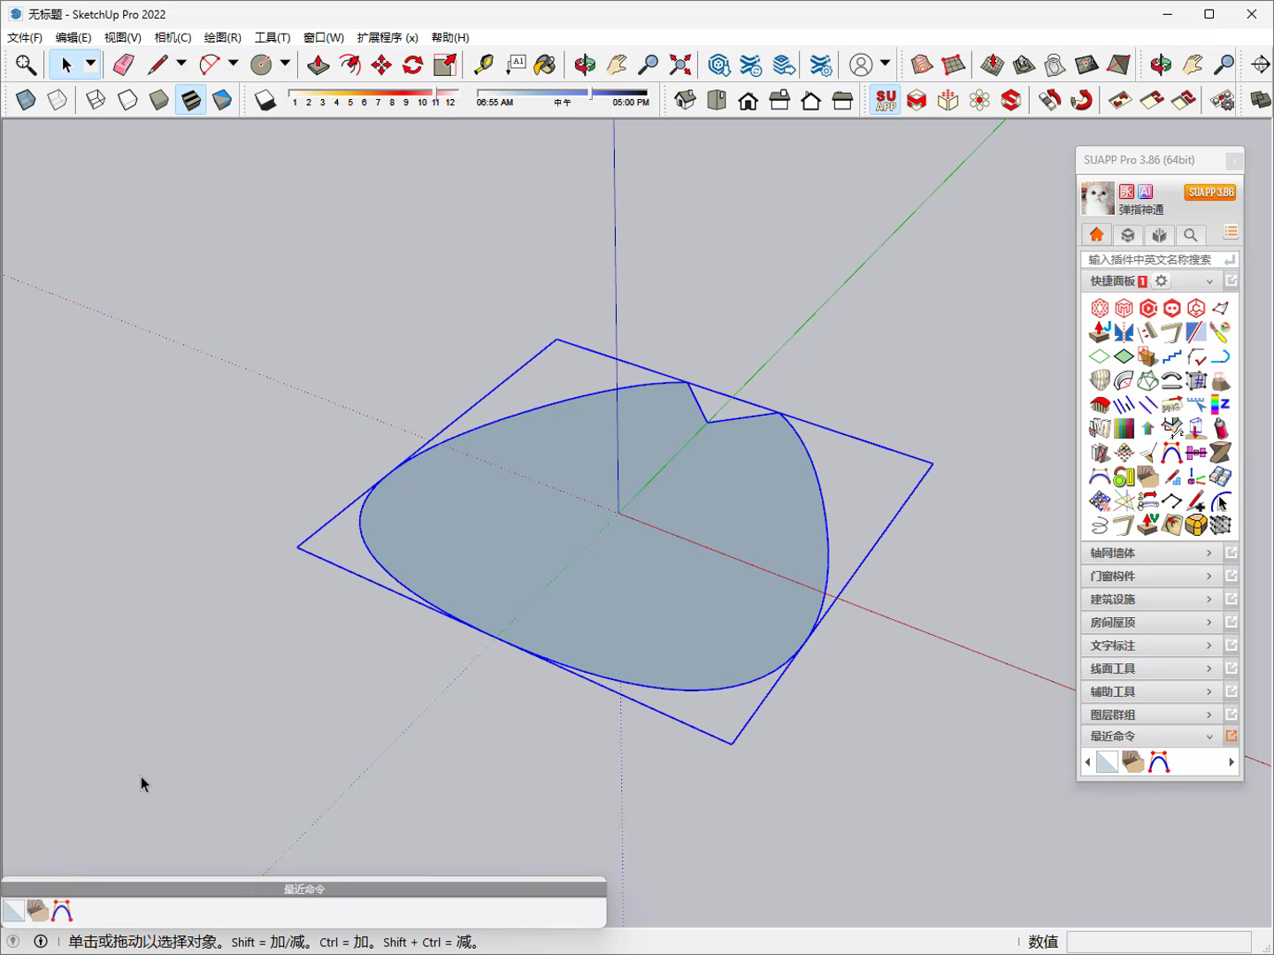Select the Move tool
This screenshot has width=1274, height=955.
(381, 65)
